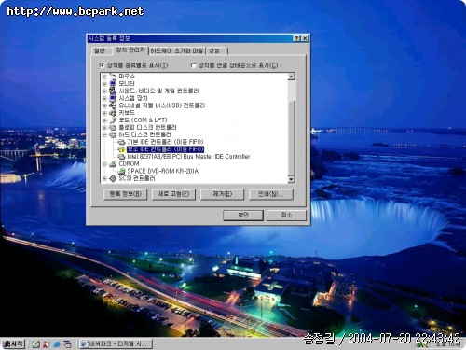
Task: Select view devices by type radio button
Action: point(102,65)
